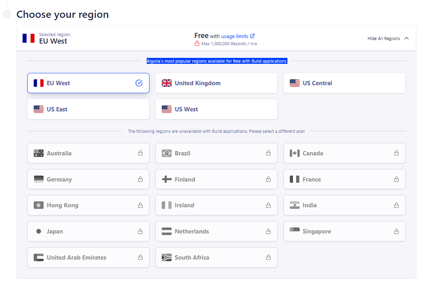Click the EU West selected checkmark
423x283 pixels.
[139, 83]
